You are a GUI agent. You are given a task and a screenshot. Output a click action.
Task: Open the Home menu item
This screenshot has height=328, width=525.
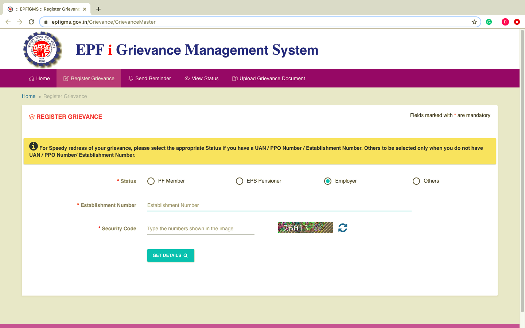[x=39, y=78]
